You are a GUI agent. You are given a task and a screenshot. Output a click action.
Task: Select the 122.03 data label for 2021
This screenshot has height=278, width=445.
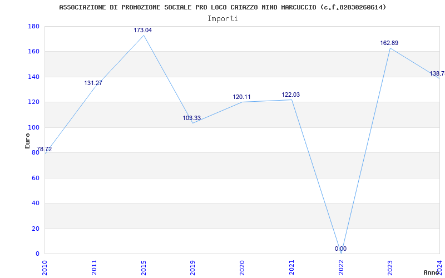coord(290,95)
